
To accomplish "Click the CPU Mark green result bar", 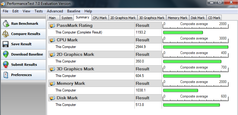I will (x=196, y=47).
